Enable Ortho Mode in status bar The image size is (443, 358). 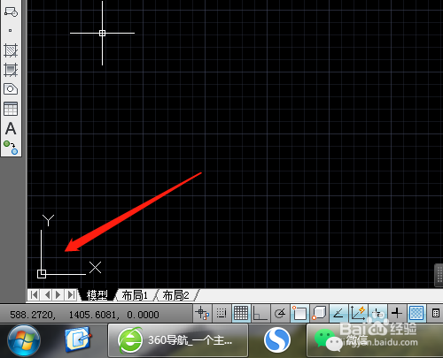click(260, 313)
